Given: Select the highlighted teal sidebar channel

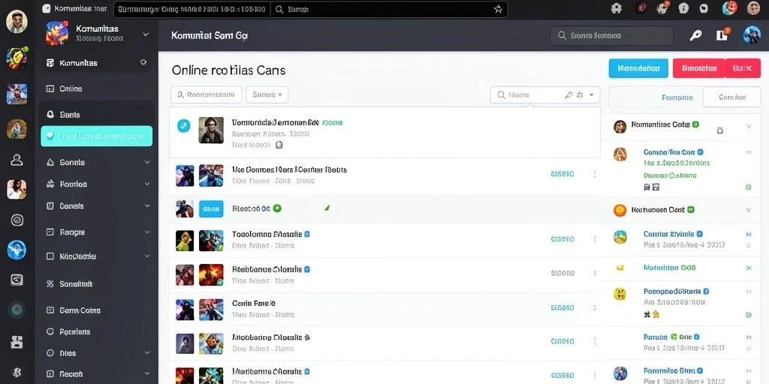Looking at the screenshot, I should pos(97,136).
